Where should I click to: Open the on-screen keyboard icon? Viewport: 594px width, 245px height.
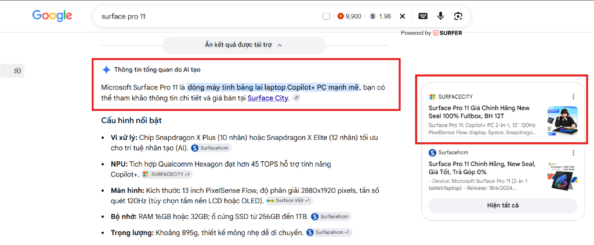coord(423,16)
